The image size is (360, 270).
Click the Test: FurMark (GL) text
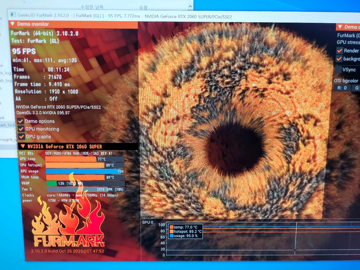(35, 41)
